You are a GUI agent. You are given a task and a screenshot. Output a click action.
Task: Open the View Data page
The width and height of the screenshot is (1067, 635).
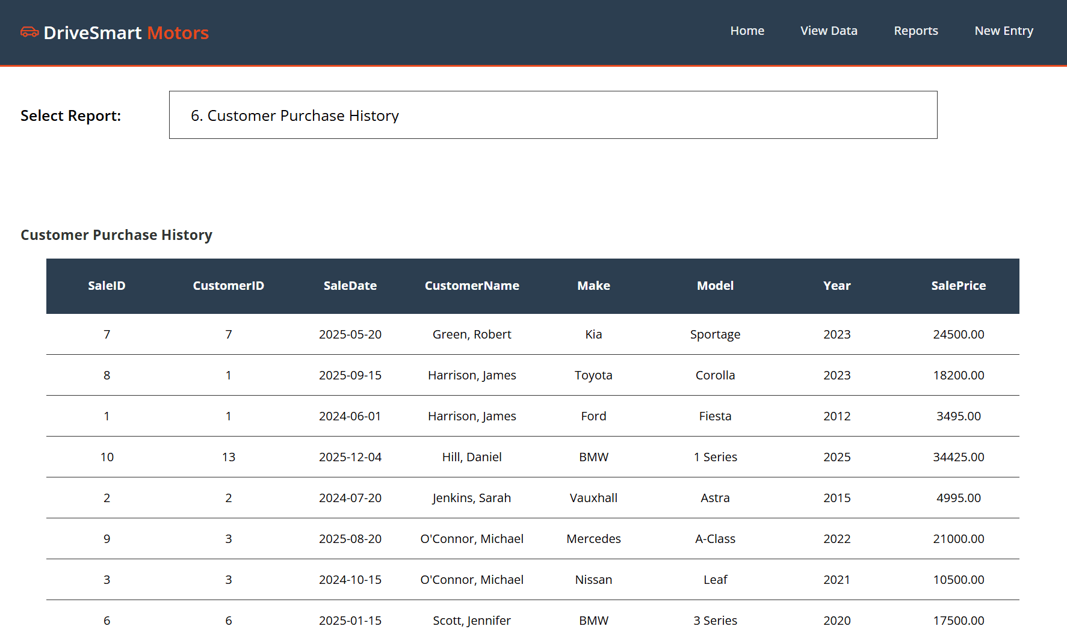[x=829, y=31]
